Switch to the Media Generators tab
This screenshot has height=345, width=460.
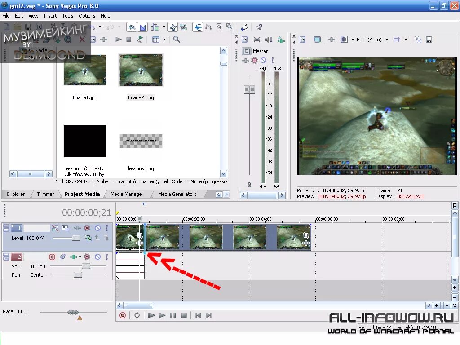click(x=177, y=194)
